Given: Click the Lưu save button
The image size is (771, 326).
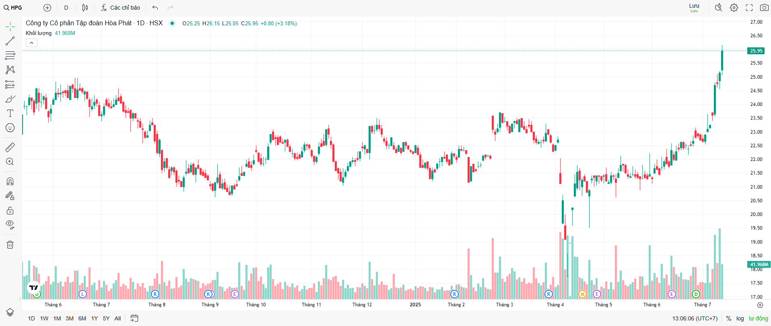Looking at the screenshot, I should pos(694,7).
